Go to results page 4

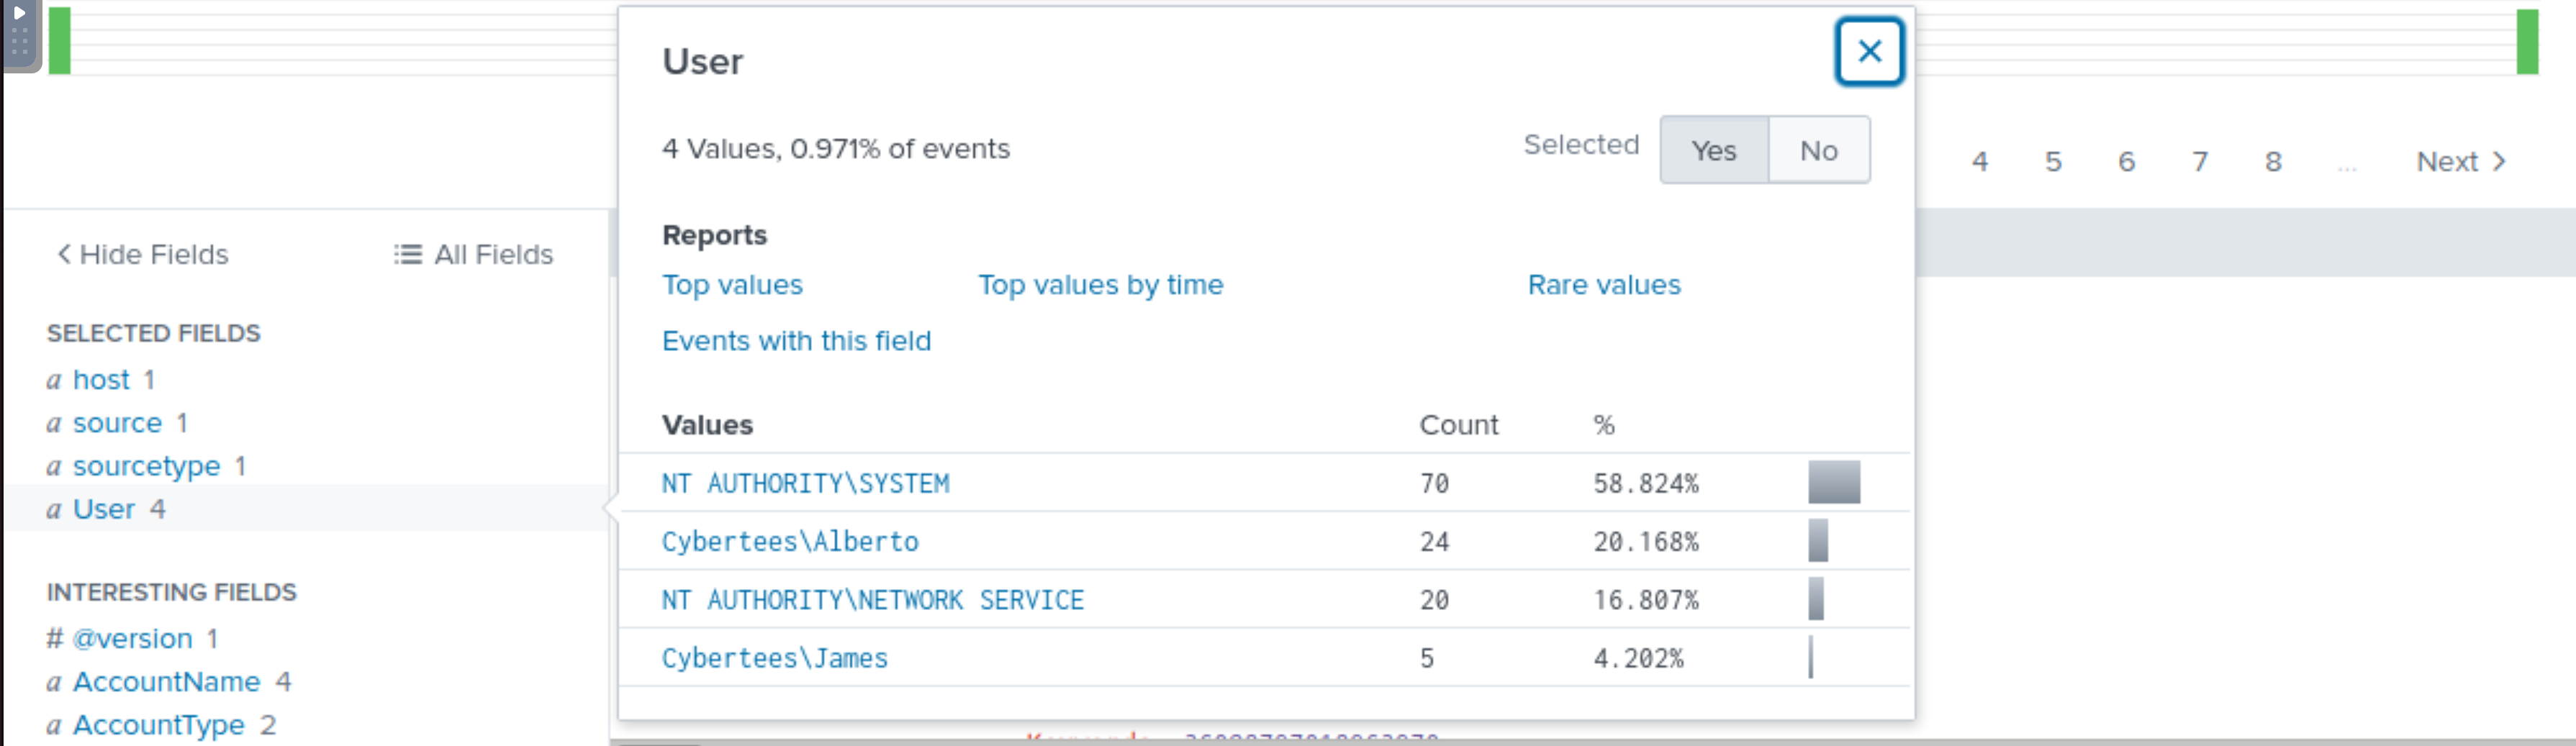tap(1979, 162)
